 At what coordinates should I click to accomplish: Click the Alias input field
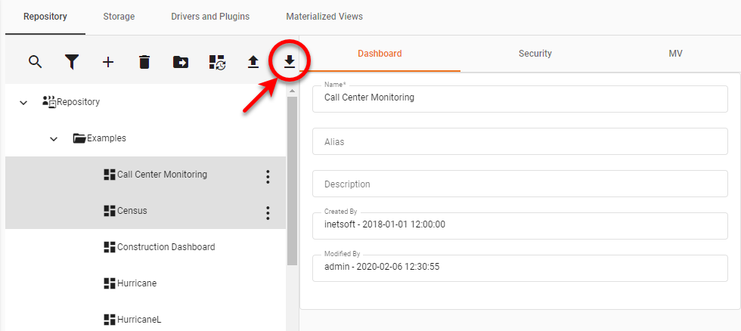(520, 141)
